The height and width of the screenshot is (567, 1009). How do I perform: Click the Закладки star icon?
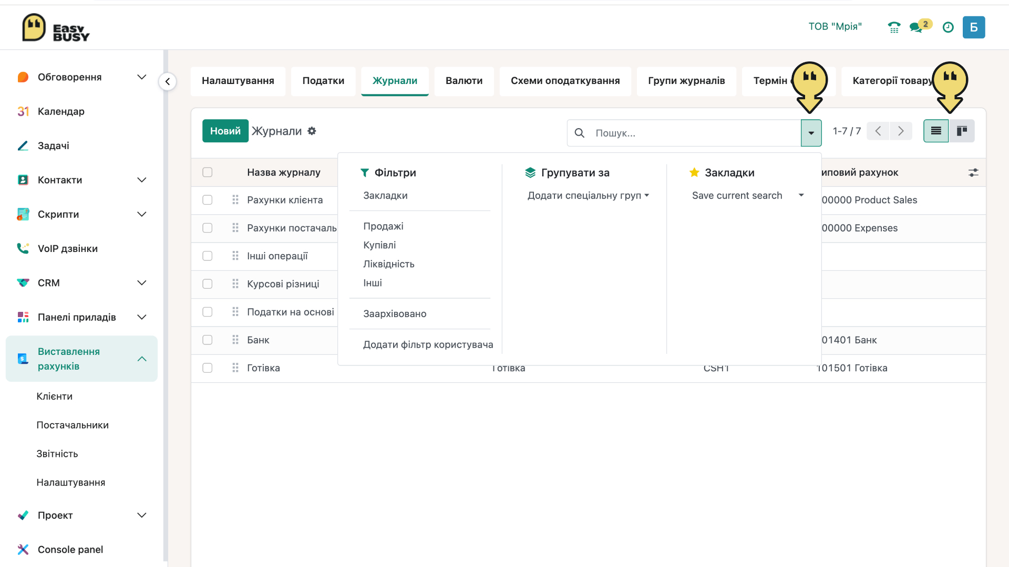tap(694, 172)
